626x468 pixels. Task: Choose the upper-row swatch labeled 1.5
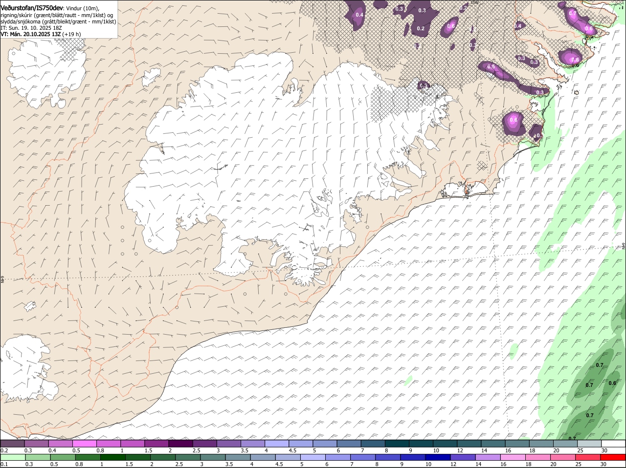[156, 444]
